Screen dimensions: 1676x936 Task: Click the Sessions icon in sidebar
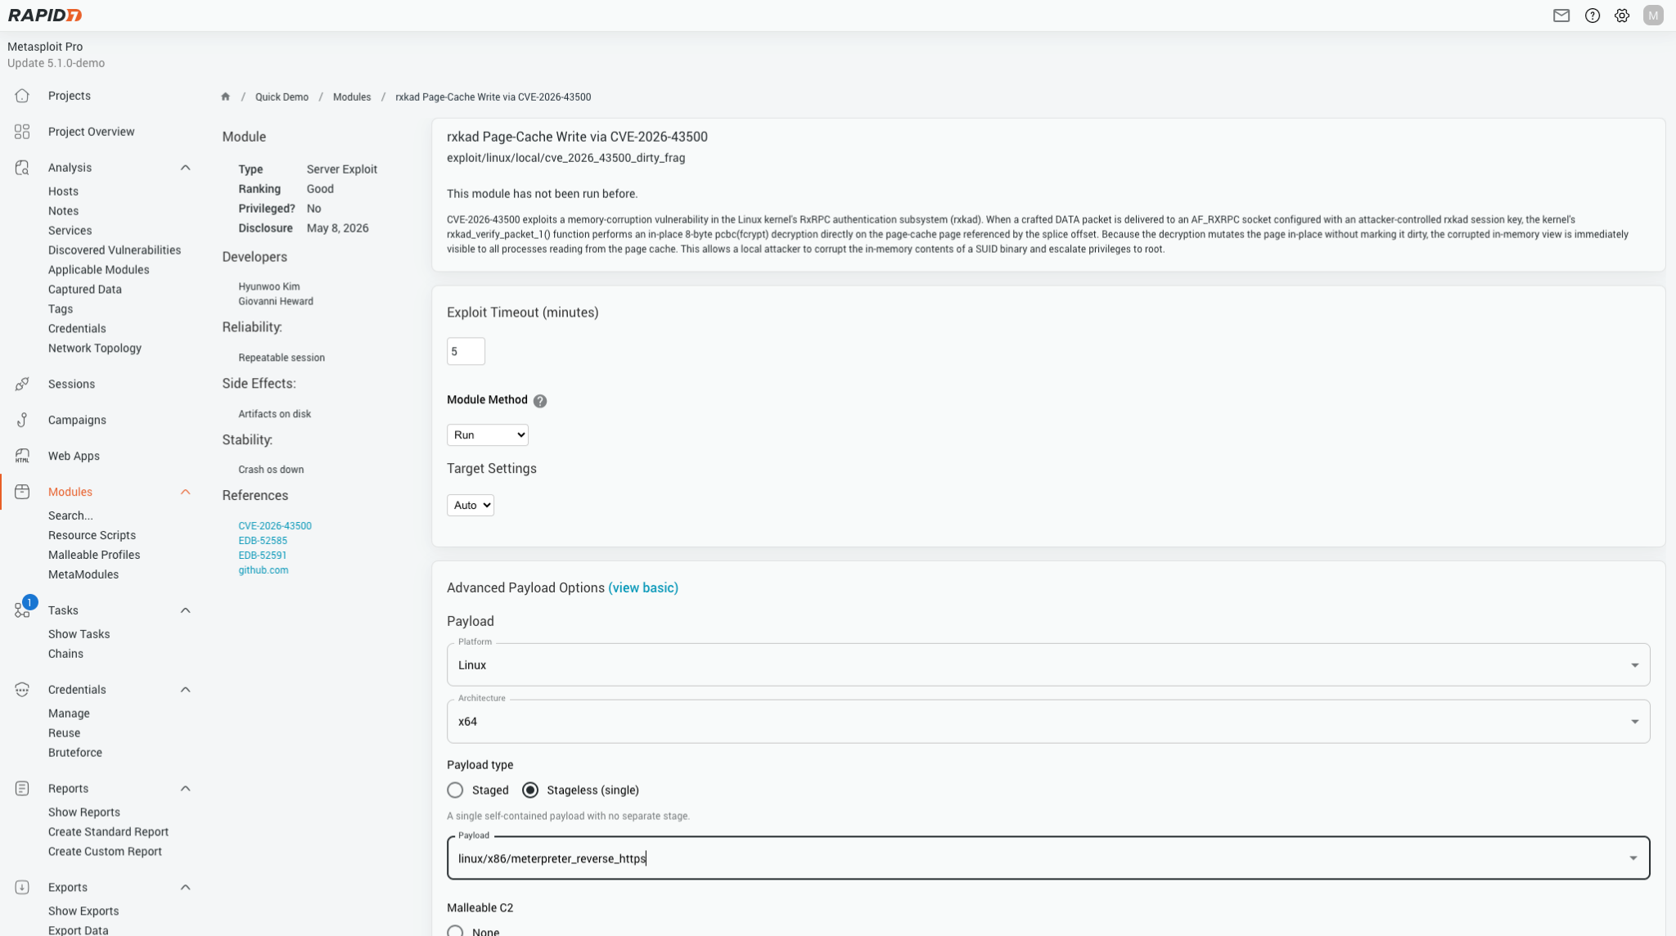(22, 384)
